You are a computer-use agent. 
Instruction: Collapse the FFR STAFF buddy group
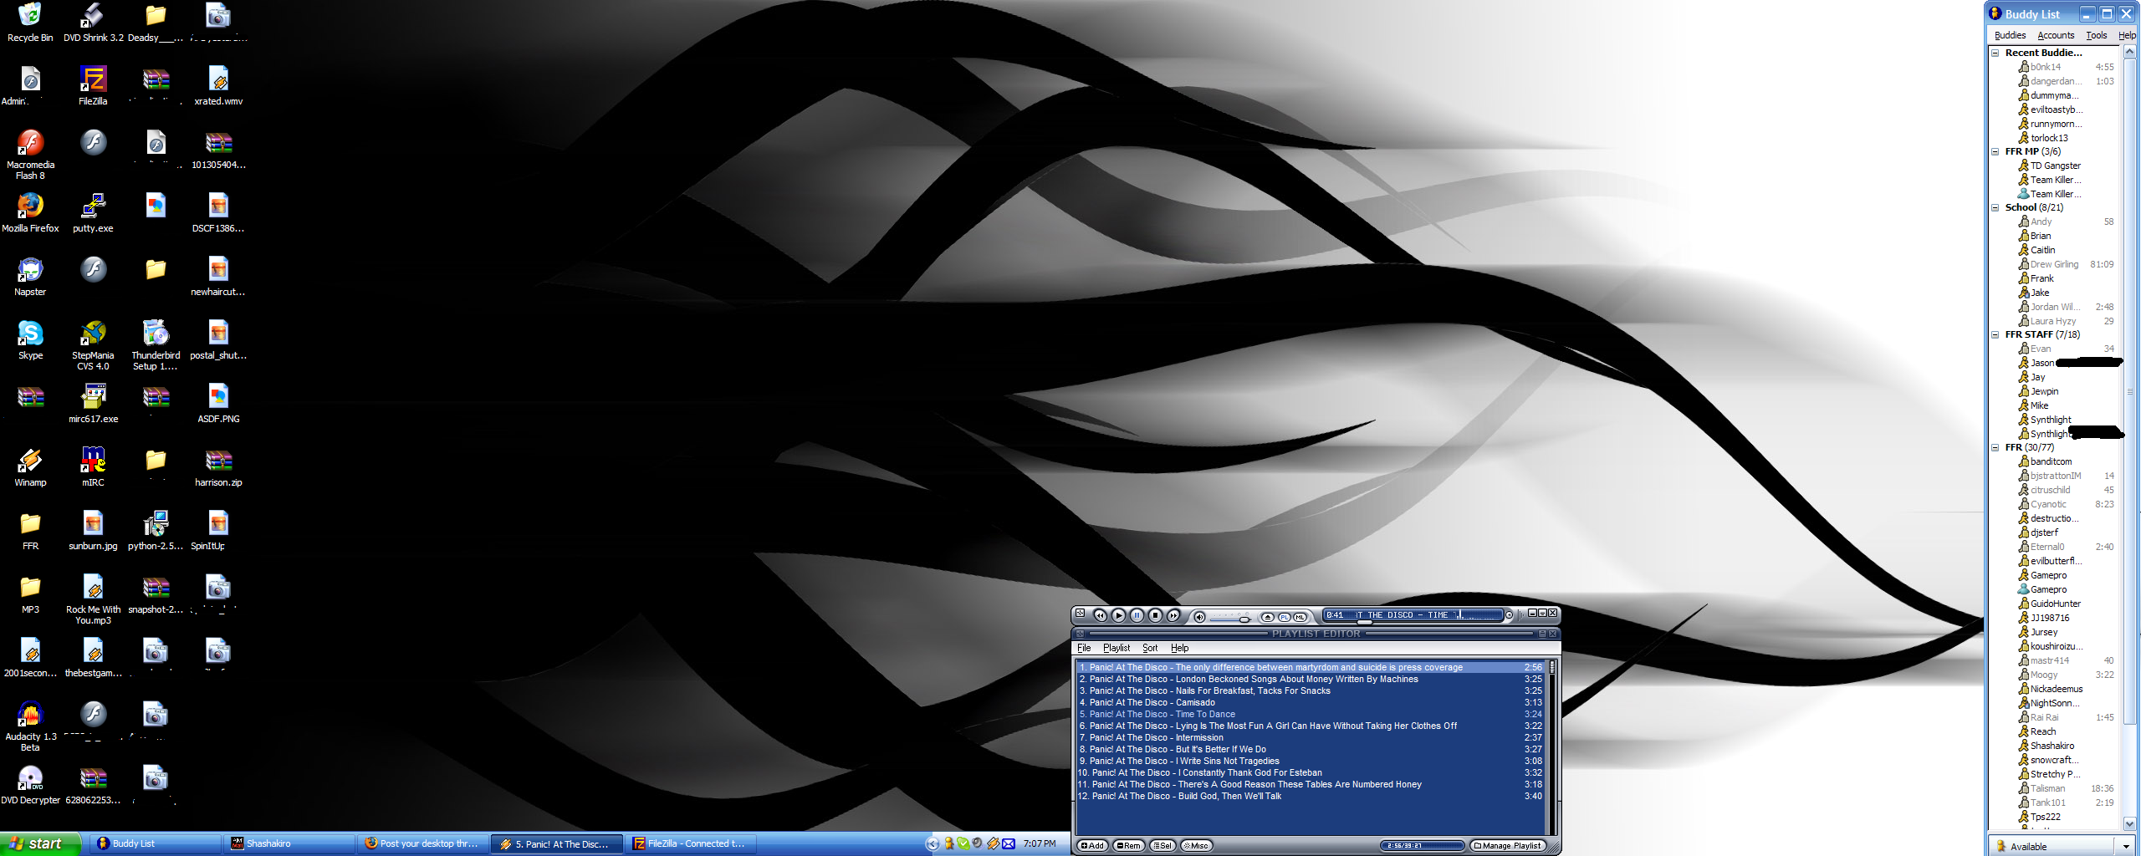pyautogui.click(x=1995, y=334)
